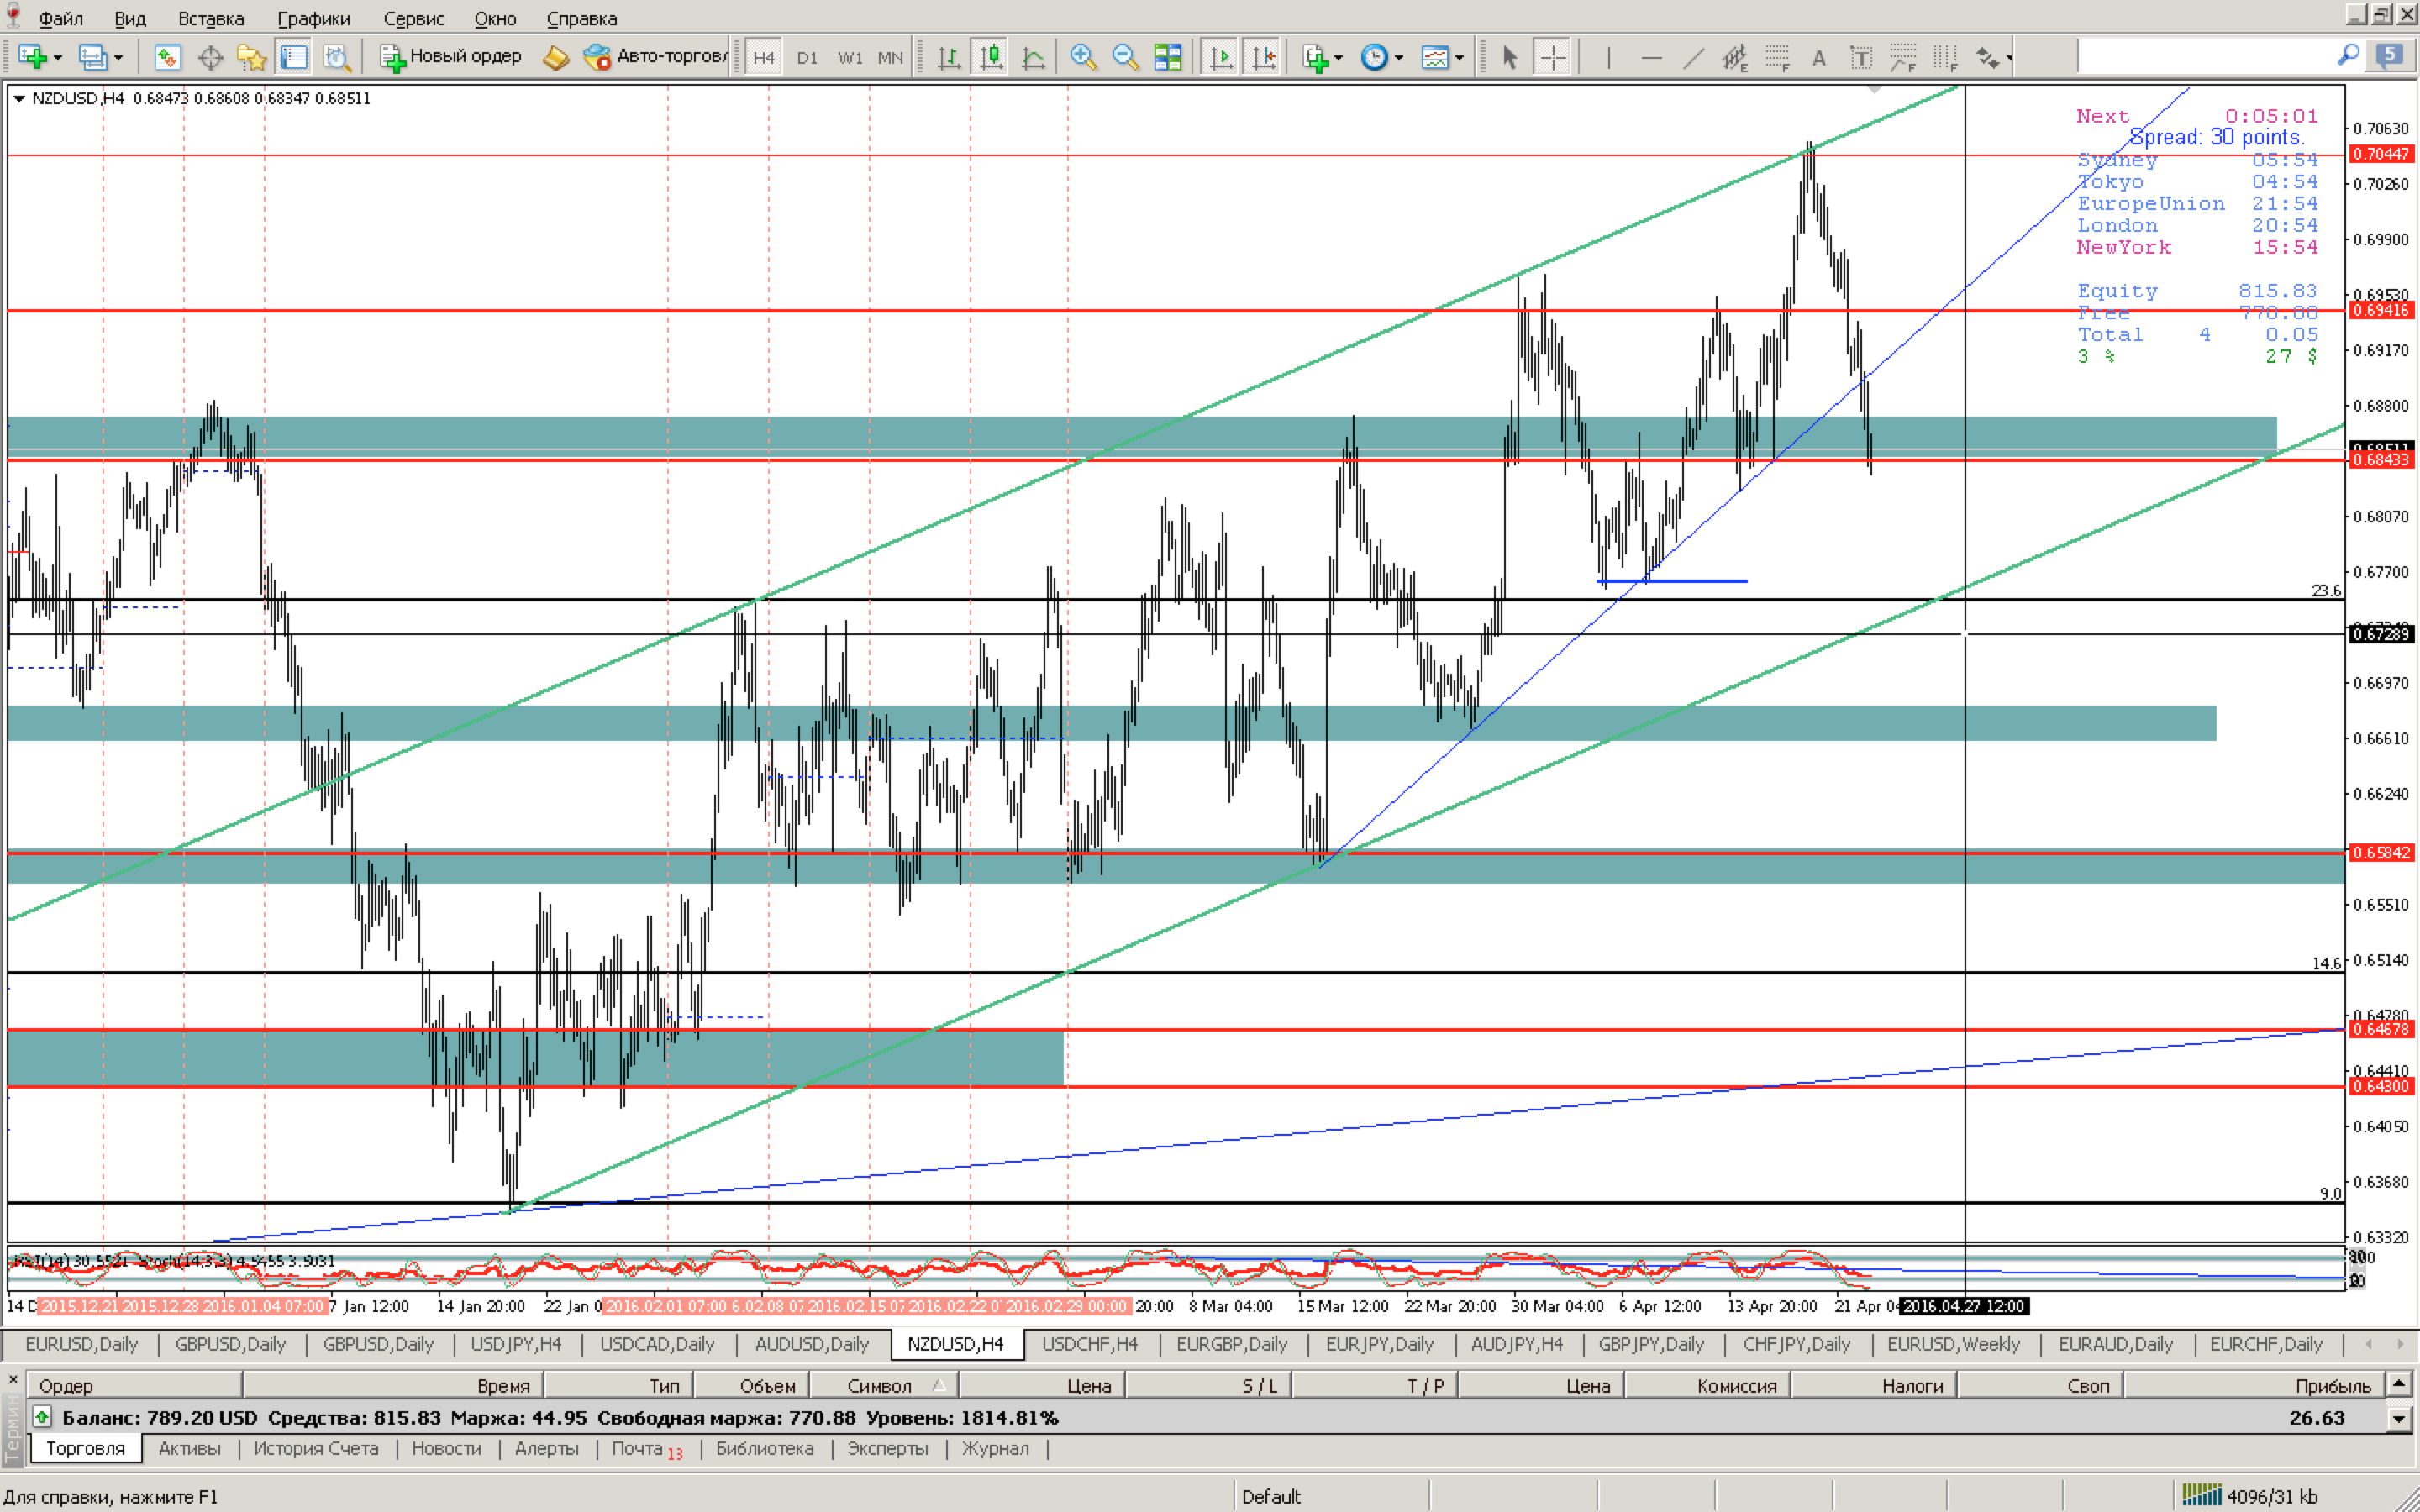Viewport: 2420px width, 1512px height.
Task: Open the Market Watch window icon
Action: click(167, 57)
